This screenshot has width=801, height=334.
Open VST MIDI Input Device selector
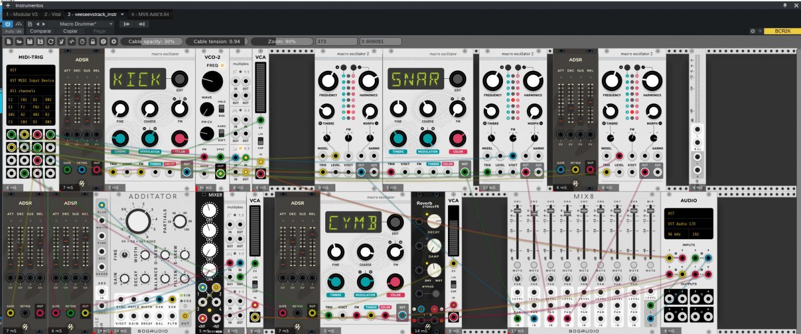[x=32, y=80]
